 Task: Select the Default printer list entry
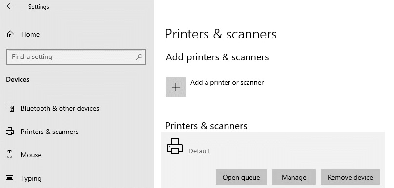pyautogui.click(x=273, y=146)
